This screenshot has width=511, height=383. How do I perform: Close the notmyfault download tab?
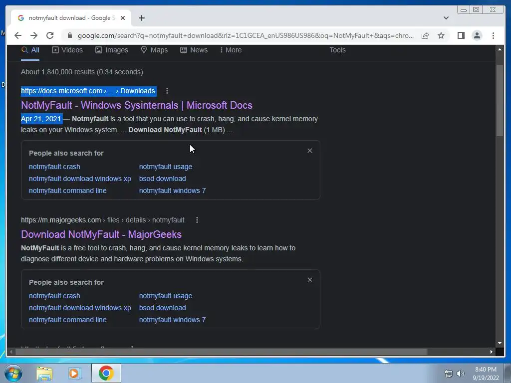[x=123, y=18]
